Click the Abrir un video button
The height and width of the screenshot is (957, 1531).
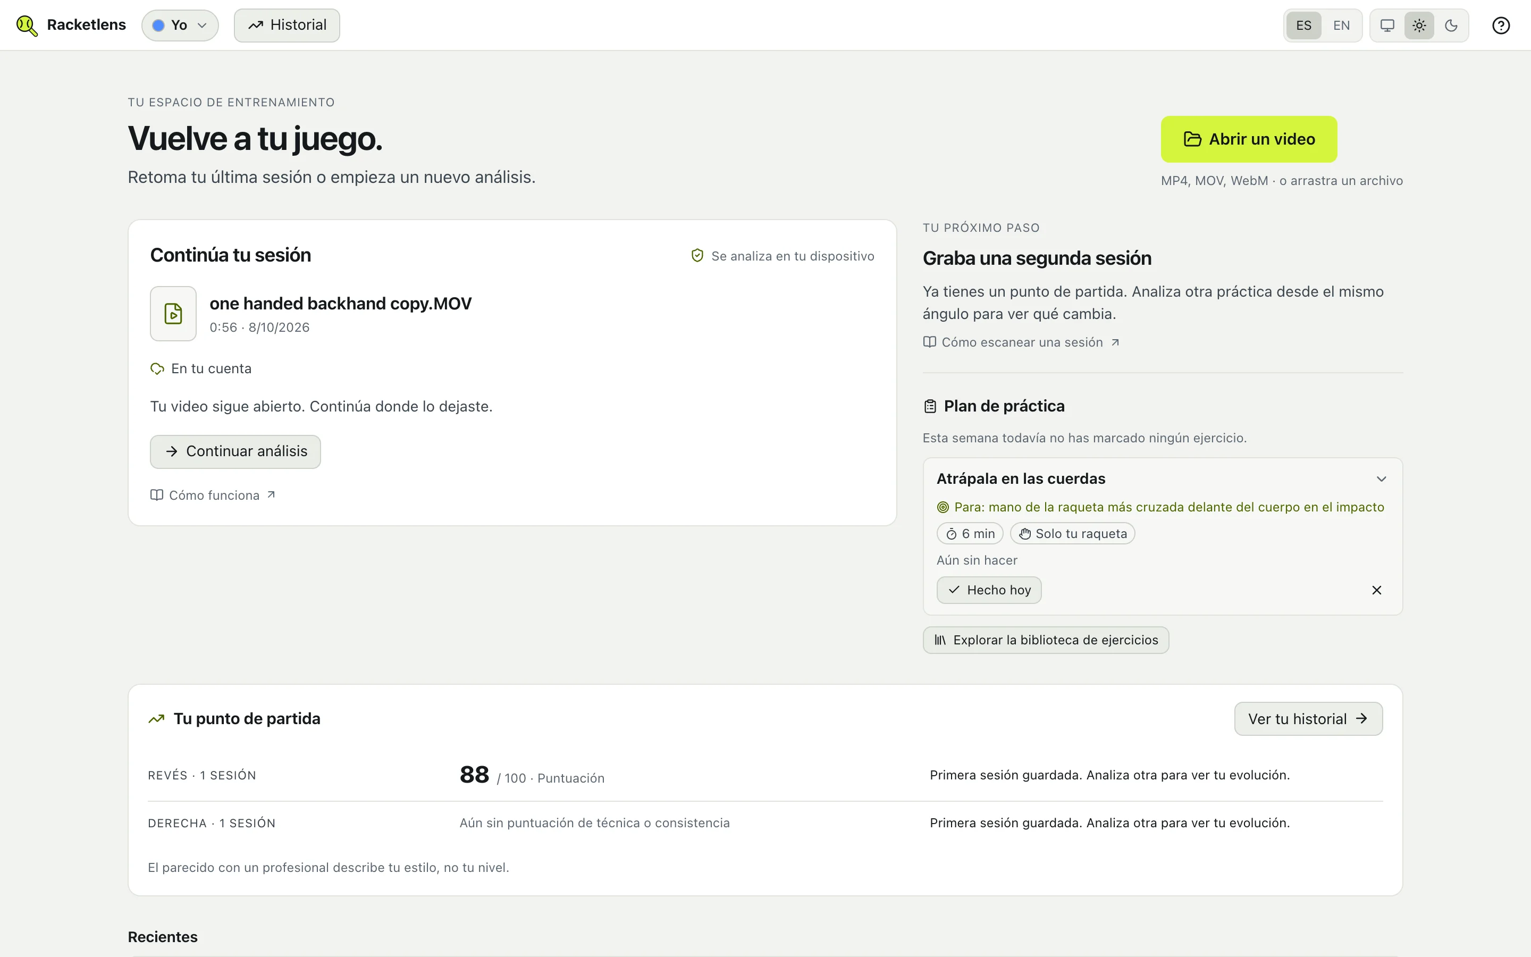click(x=1249, y=139)
